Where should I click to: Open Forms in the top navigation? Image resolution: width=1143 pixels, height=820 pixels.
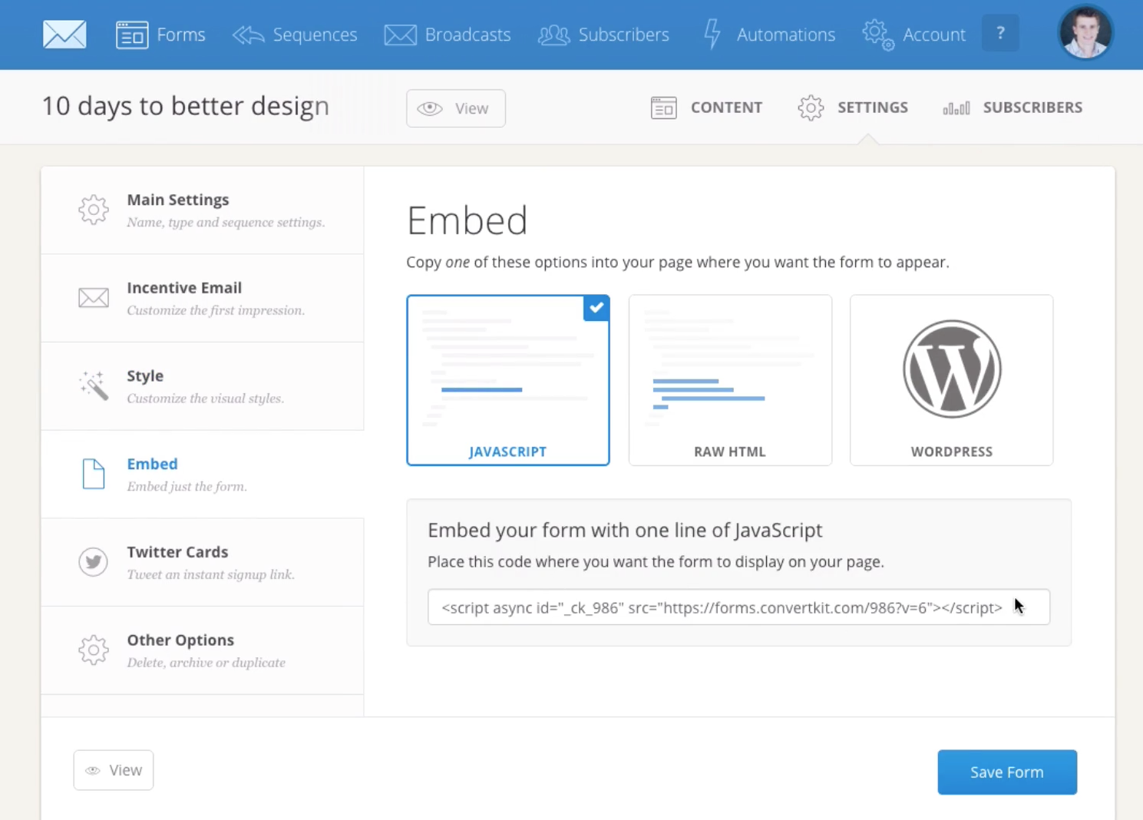click(161, 35)
